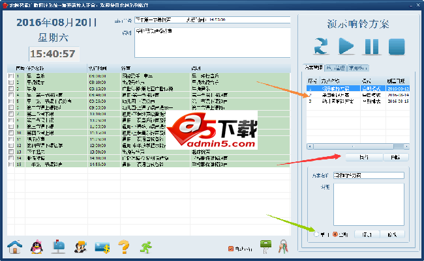Uncheck the orange checkbox near the bottom icons
This screenshot has width=424, height=261.
(x=231, y=249)
